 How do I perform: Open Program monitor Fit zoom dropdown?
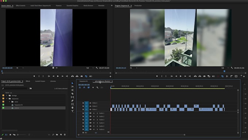pyautogui.click(x=133, y=68)
